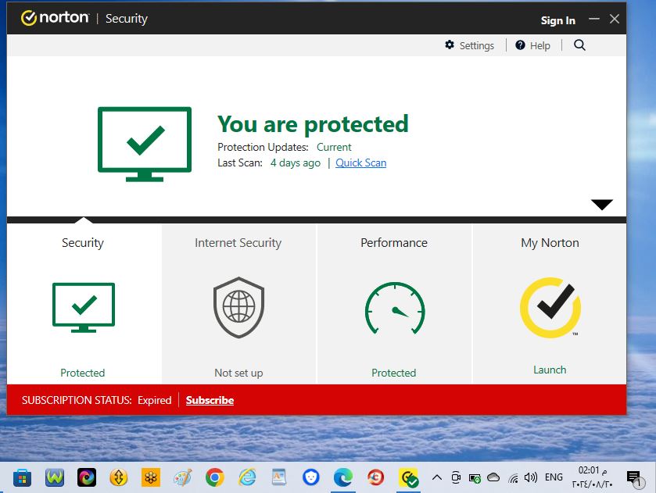Click Sign In in the title bar
This screenshot has width=656, height=493.
point(558,20)
